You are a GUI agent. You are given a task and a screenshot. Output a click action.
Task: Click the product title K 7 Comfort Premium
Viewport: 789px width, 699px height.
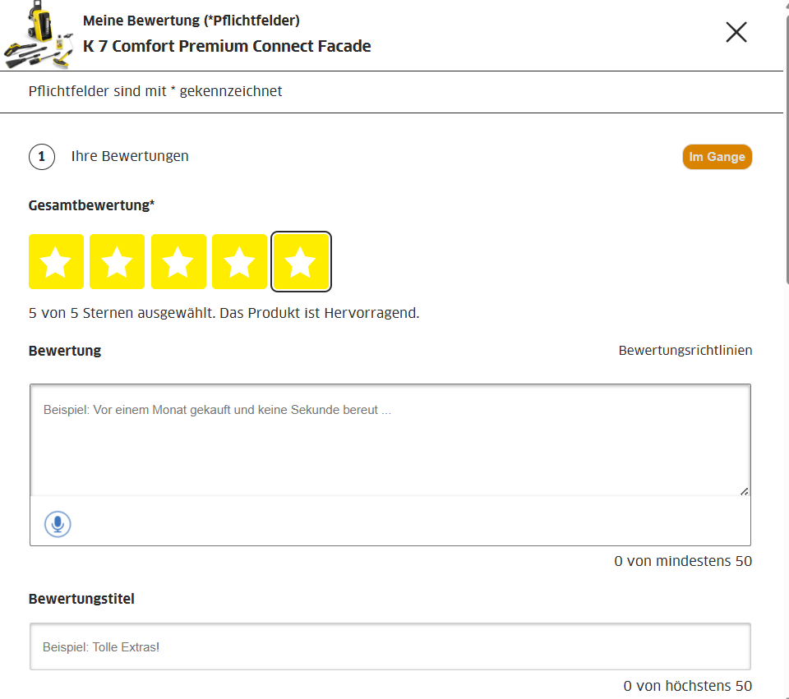[227, 47]
